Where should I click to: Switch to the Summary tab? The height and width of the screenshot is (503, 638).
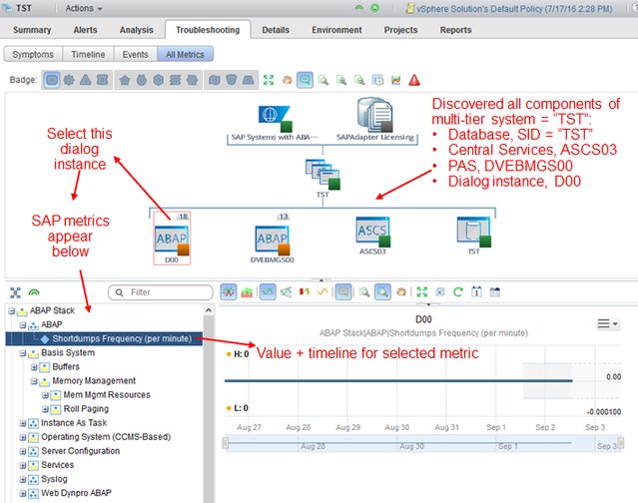32,30
